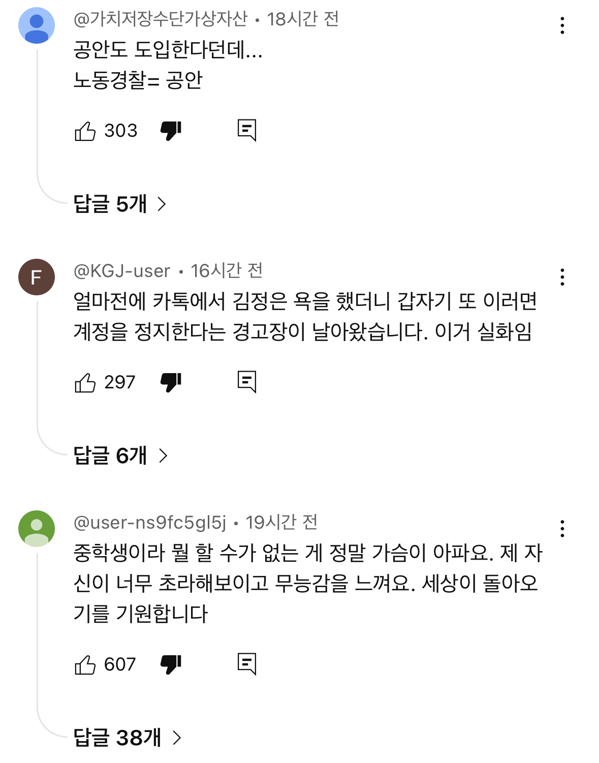
Task: Dislike the 가치저장수단가상자산 comment
Action: click(x=171, y=131)
